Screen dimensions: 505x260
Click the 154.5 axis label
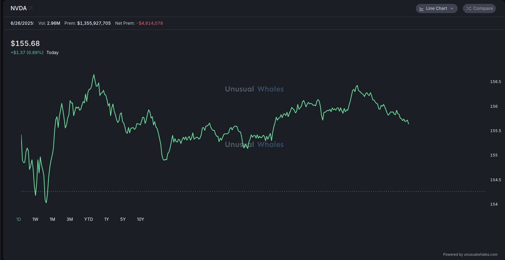pyautogui.click(x=495, y=180)
